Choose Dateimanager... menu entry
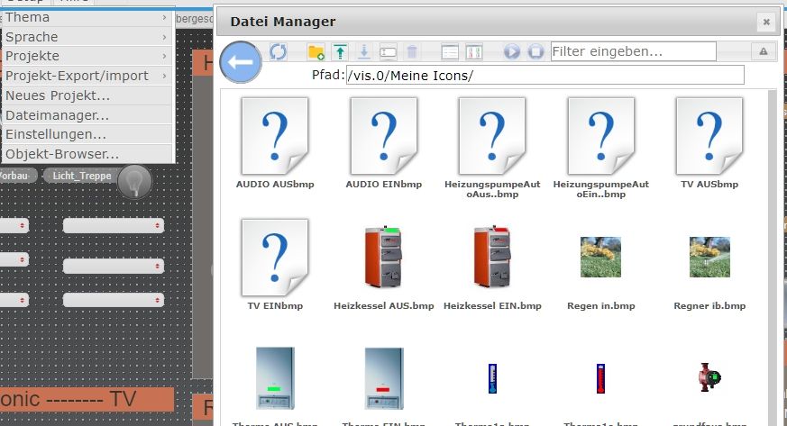Screen dimensions: 787x426 pos(87,115)
